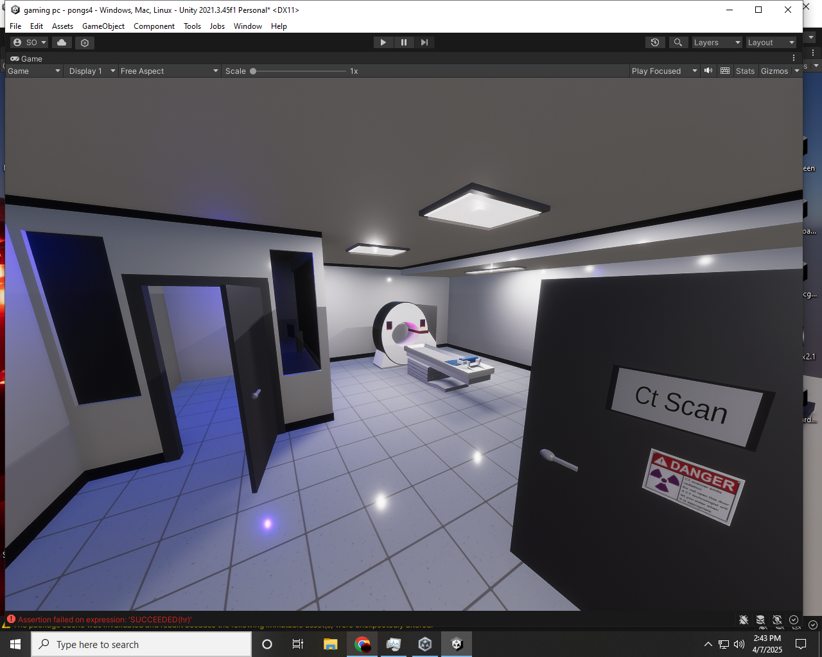Click the Windows search box in the taskbar
The height and width of the screenshot is (657, 822).
pos(141,644)
